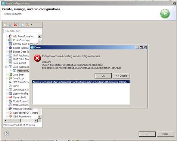The image size is (177, 141).
Task: Select Operational QVT Interpreter icon
Action: (x=10, y=113)
